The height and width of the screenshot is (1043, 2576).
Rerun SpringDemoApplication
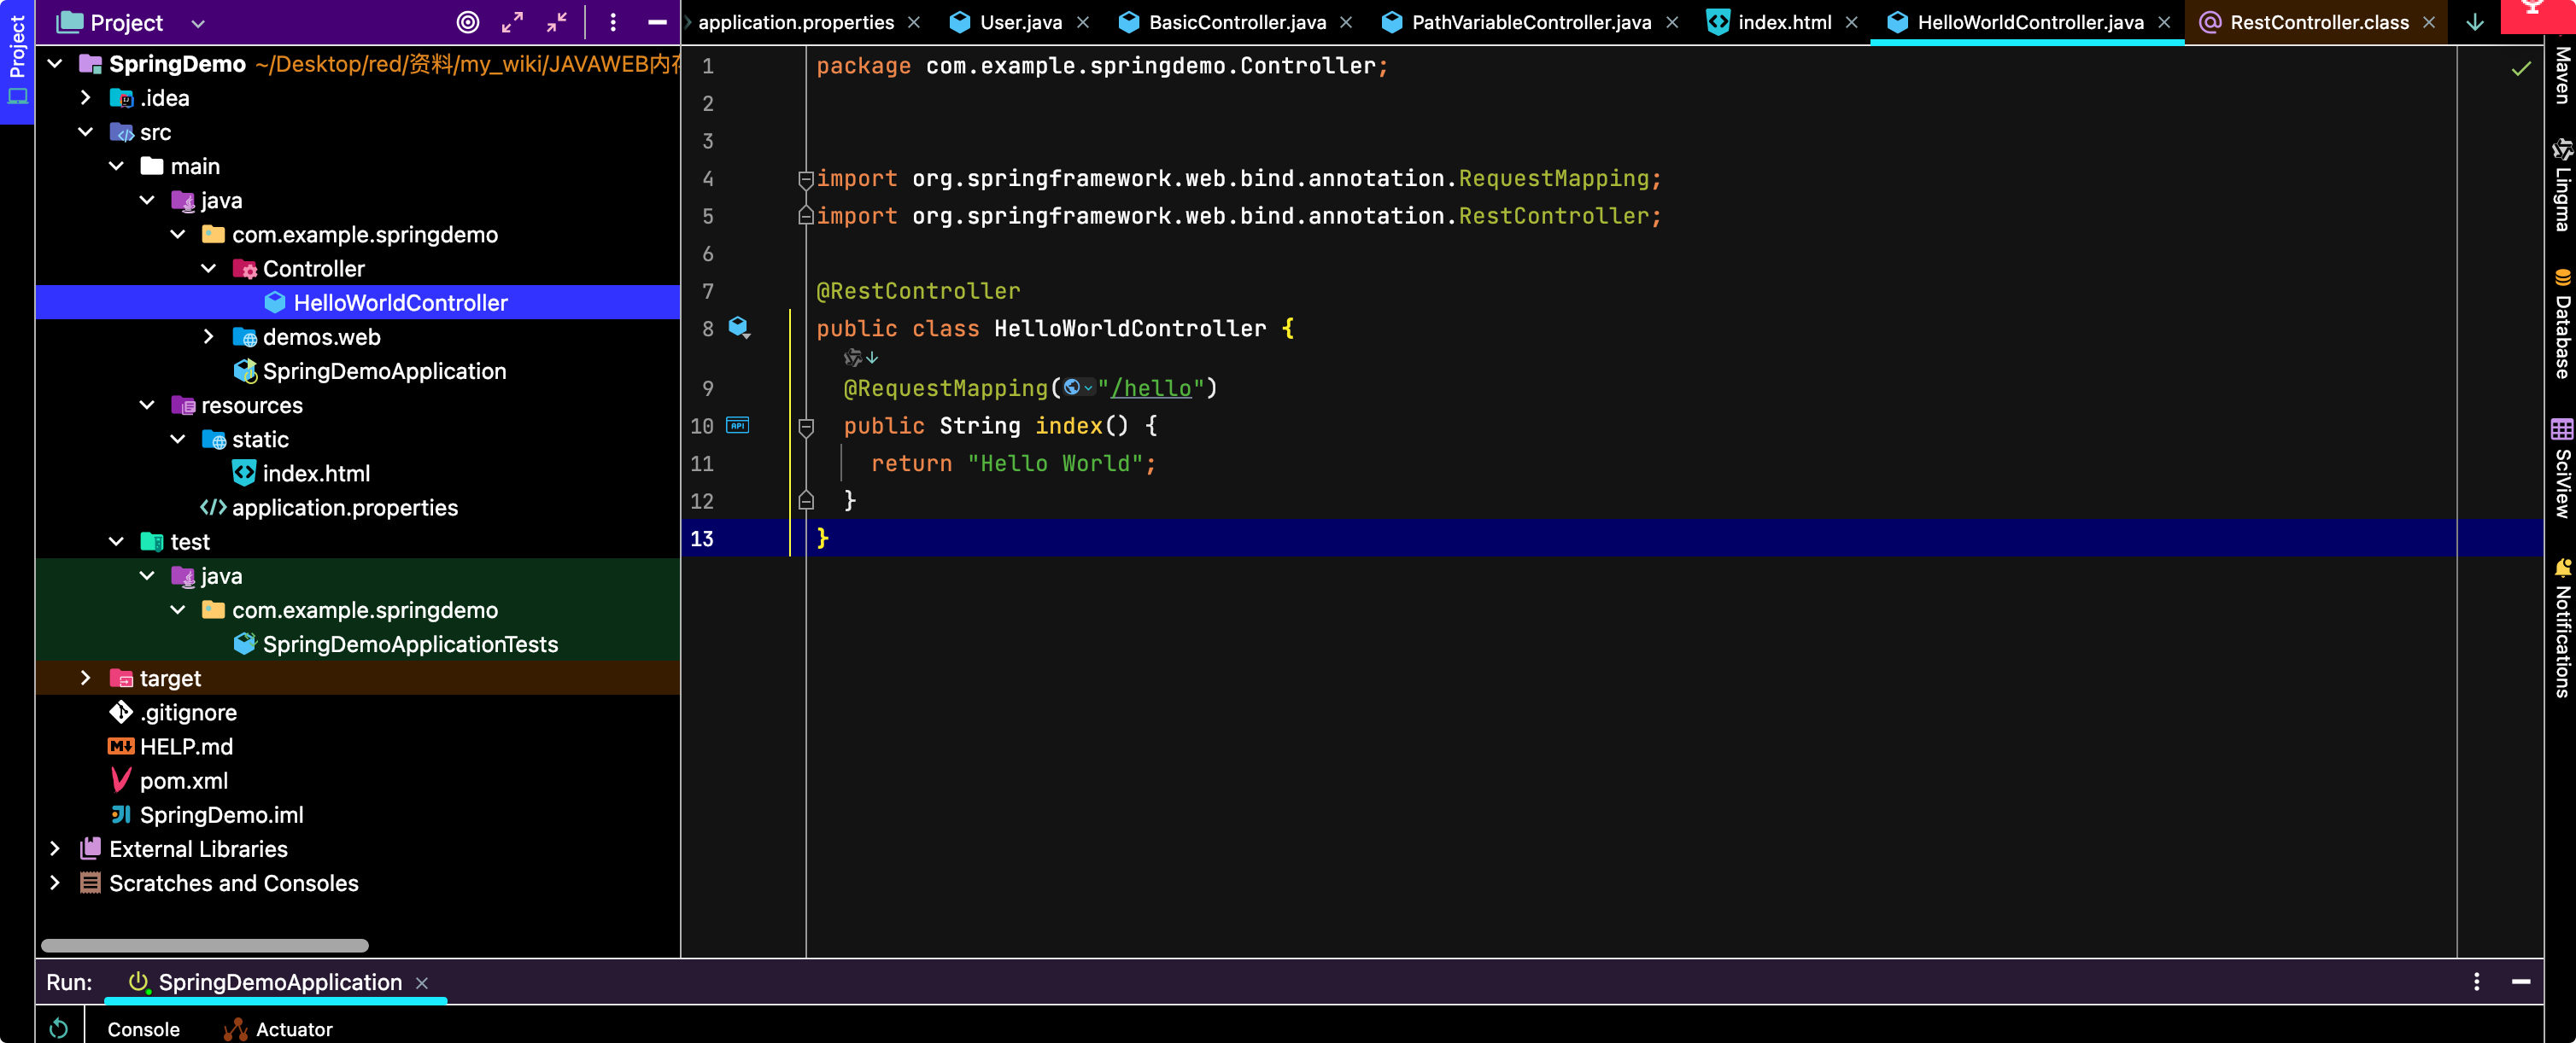click(x=59, y=1028)
